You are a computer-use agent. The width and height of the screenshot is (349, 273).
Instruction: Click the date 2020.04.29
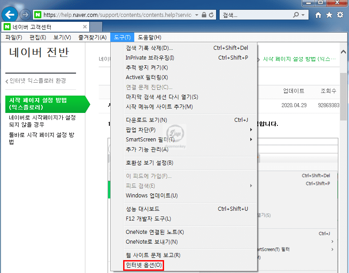click(294, 105)
